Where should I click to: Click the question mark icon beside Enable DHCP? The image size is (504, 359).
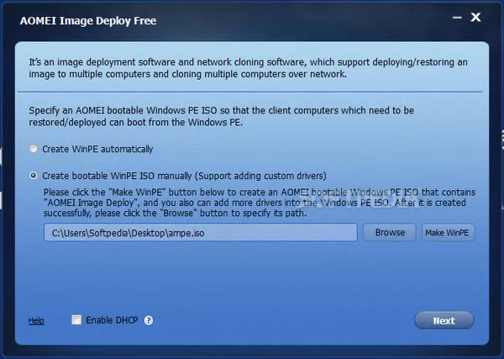[149, 320]
